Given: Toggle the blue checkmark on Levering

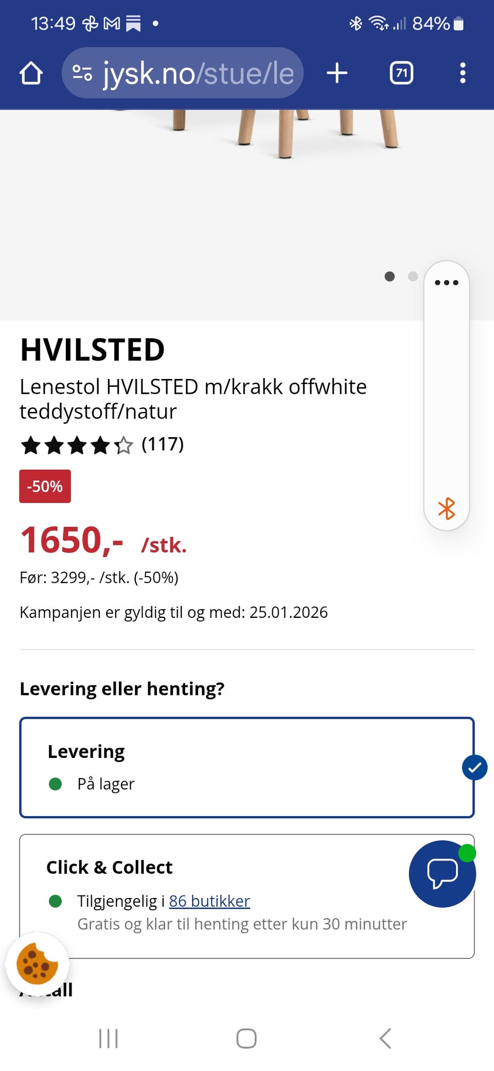Looking at the screenshot, I should coord(473,768).
